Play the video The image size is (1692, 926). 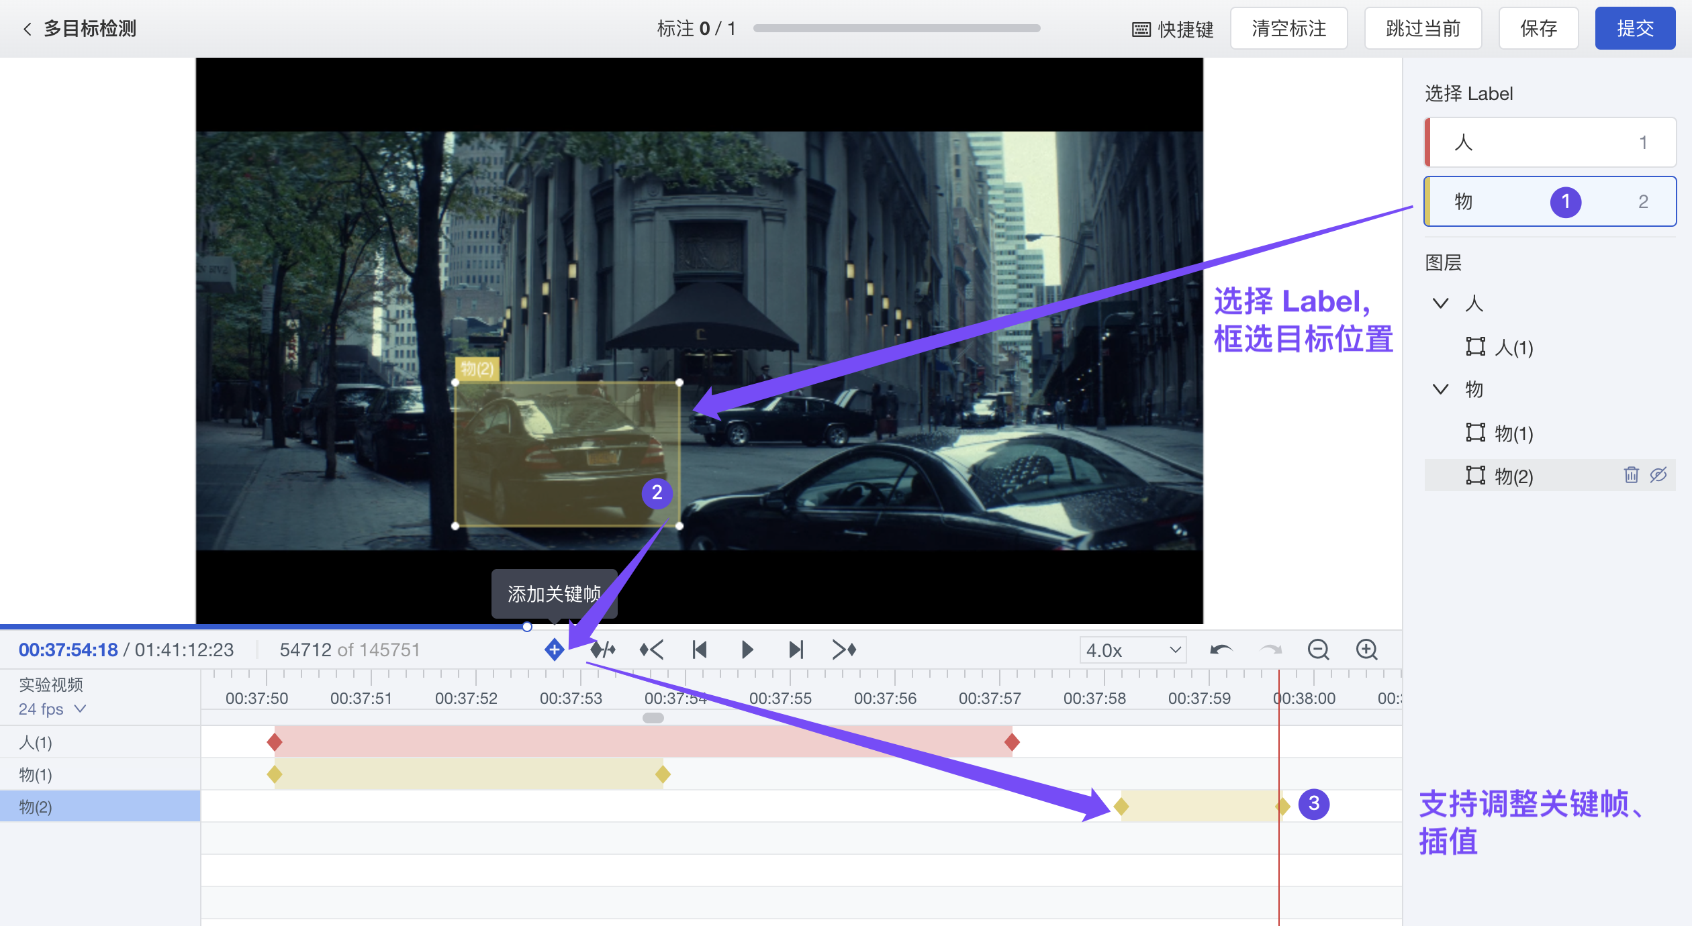(x=747, y=650)
